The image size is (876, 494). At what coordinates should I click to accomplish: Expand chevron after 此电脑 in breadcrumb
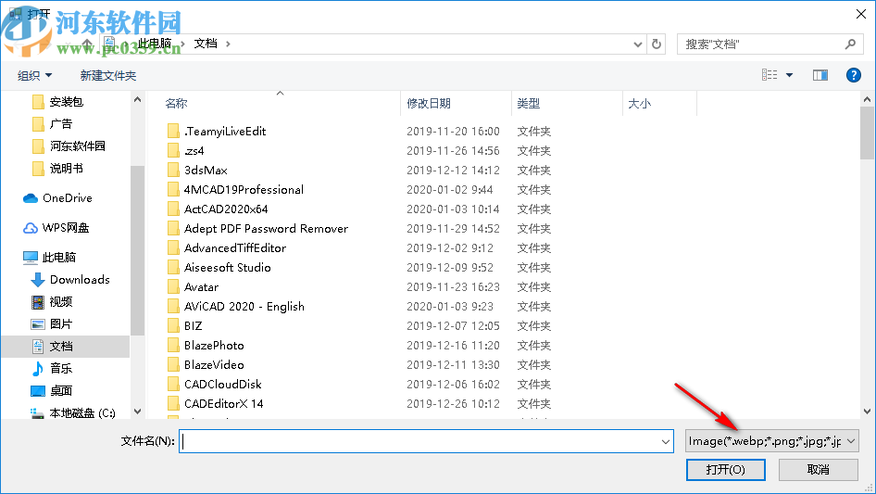coord(182,44)
